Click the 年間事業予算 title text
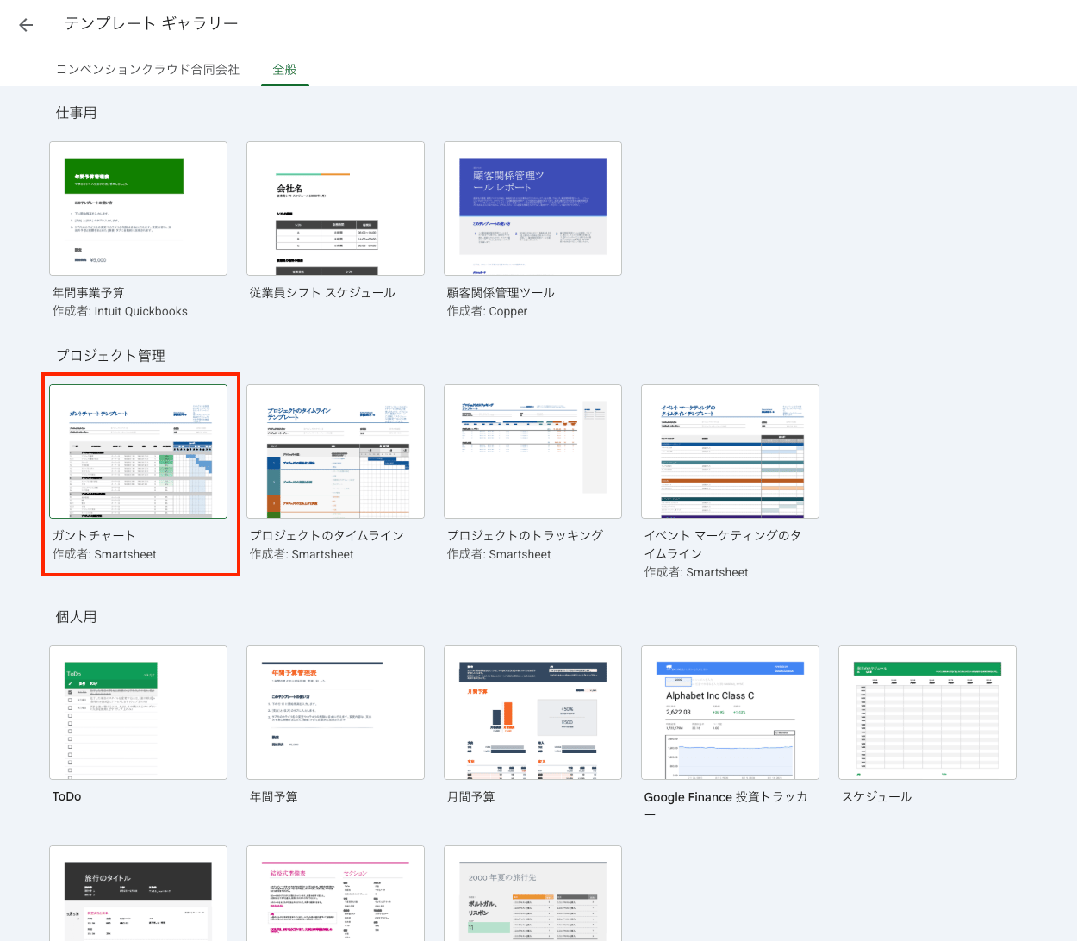Image resolution: width=1077 pixels, height=941 pixels. (x=88, y=293)
